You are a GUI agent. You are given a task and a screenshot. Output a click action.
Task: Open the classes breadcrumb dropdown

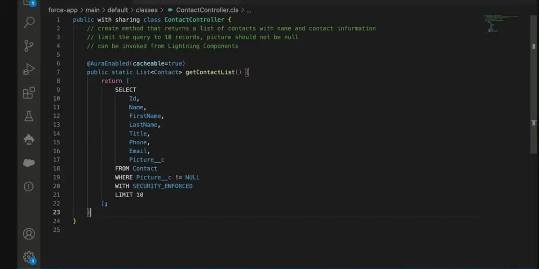(146, 10)
